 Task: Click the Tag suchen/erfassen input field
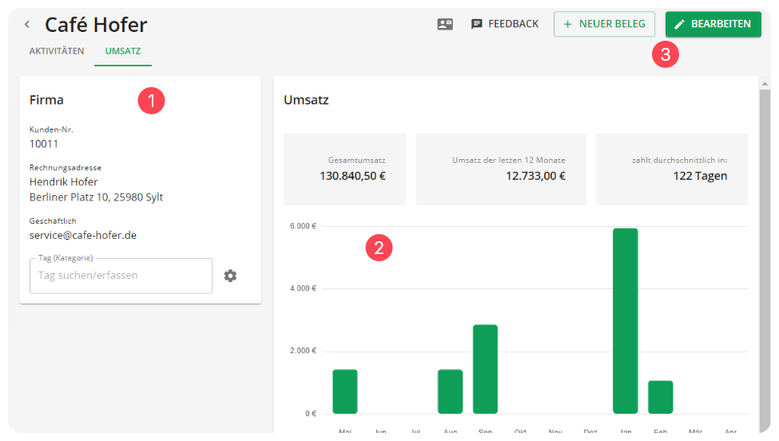(121, 276)
